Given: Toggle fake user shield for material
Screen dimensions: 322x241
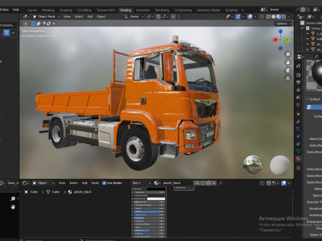Looking at the screenshot, I should click(203, 183).
